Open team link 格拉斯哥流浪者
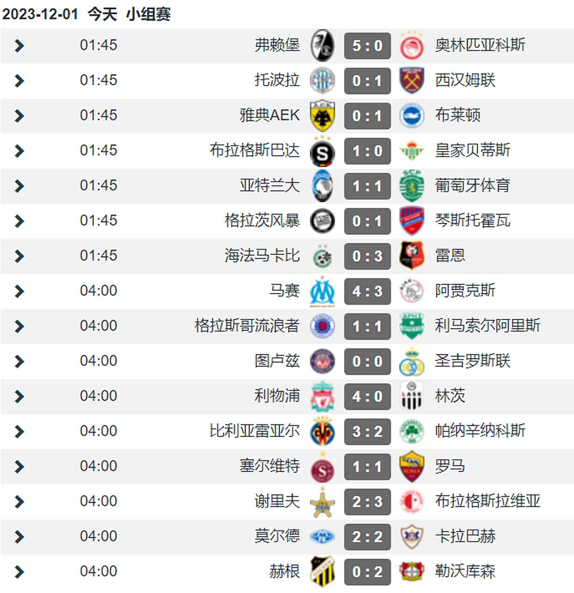 [247, 326]
